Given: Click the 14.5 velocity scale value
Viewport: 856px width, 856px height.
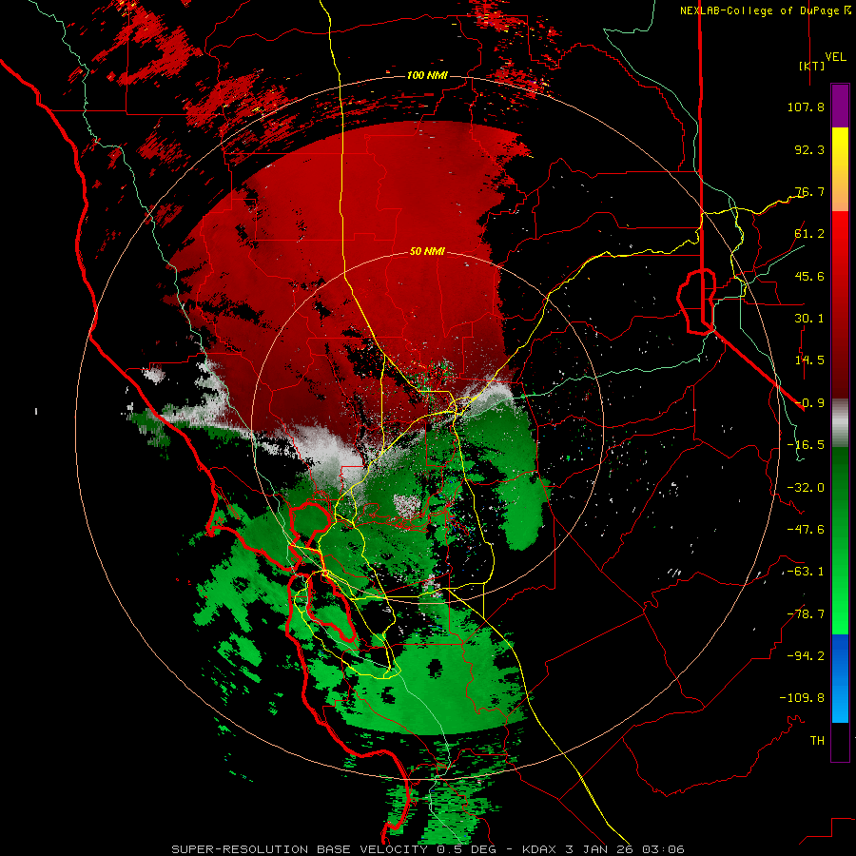Looking at the screenshot, I should (x=809, y=360).
